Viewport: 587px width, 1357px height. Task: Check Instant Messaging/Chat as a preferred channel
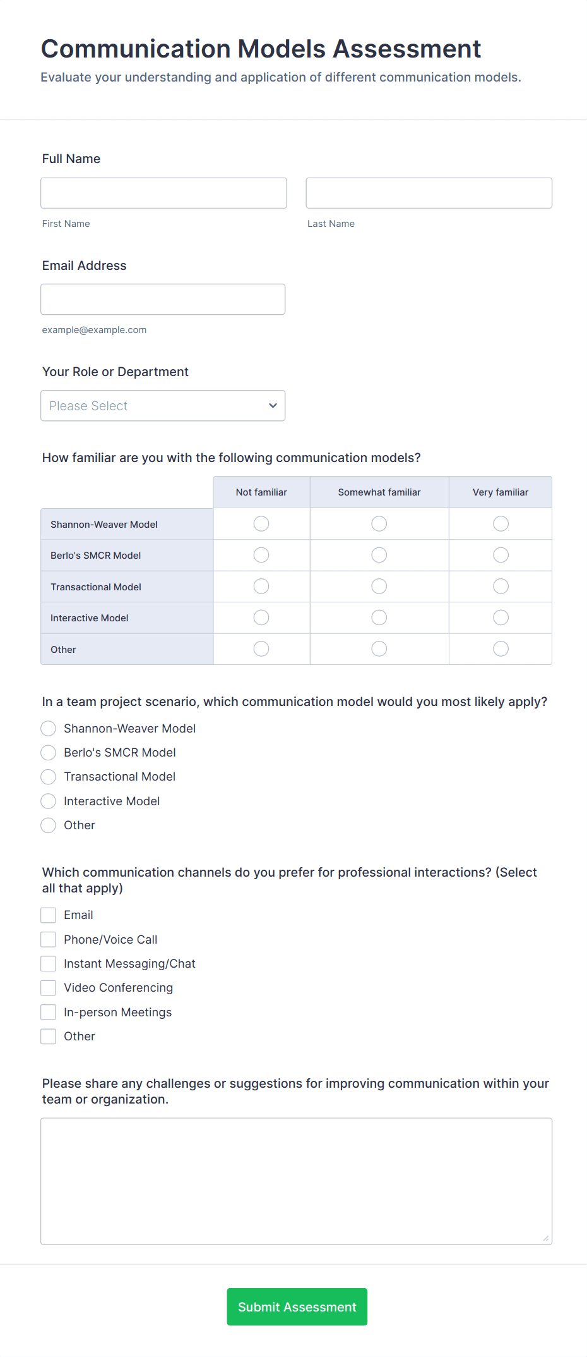click(x=48, y=963)
